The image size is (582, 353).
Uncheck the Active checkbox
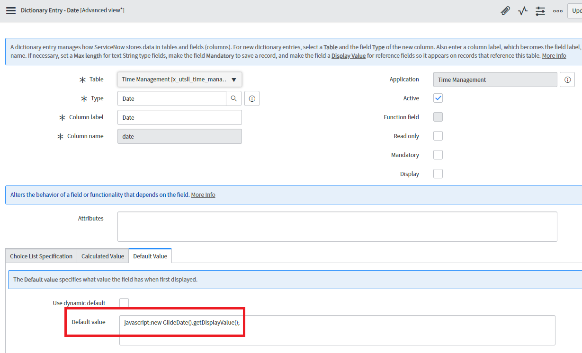[438, 98]
